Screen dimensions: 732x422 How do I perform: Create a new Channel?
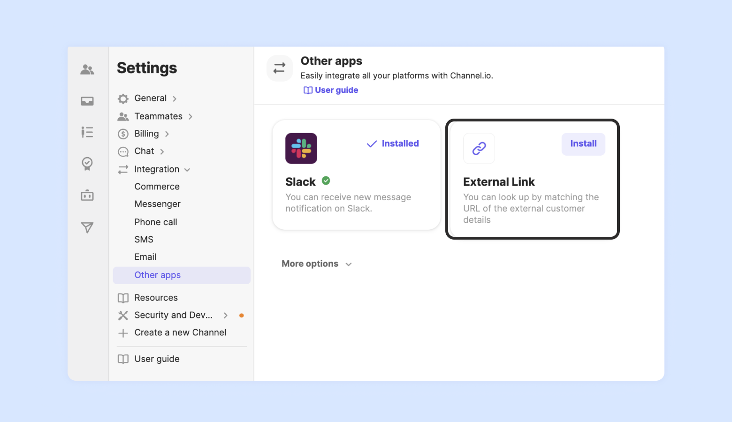pyautogui.click(x=180, y=333)
